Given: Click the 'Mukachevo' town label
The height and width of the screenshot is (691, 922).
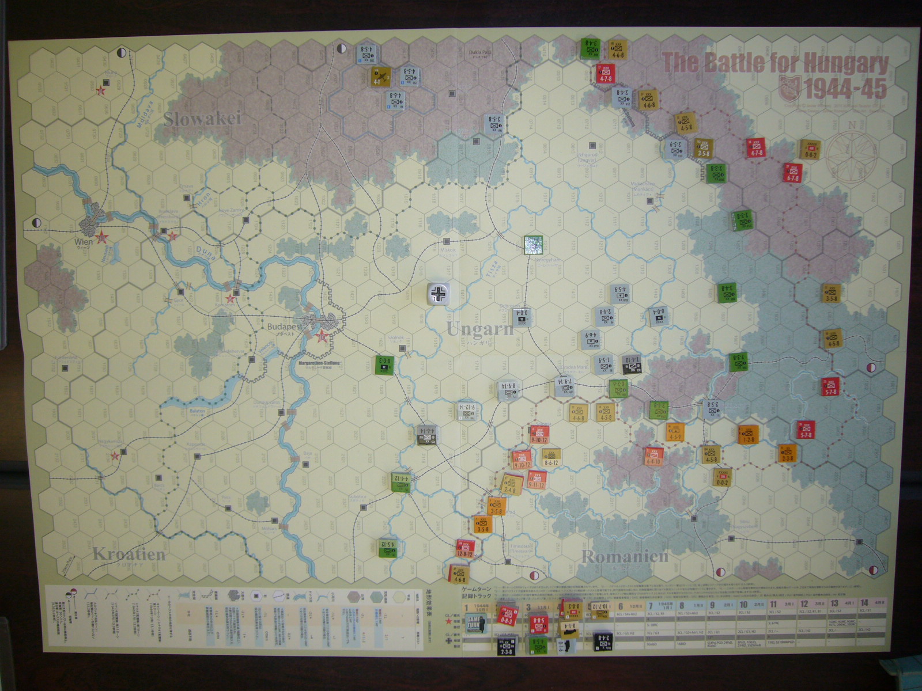Looking at the screenshot, I should [x=642, y=184].
